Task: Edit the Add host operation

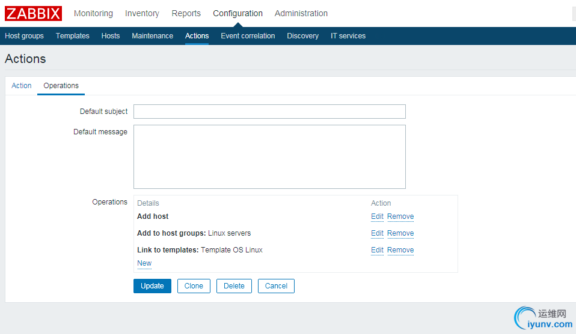Action: coord(377,216)
